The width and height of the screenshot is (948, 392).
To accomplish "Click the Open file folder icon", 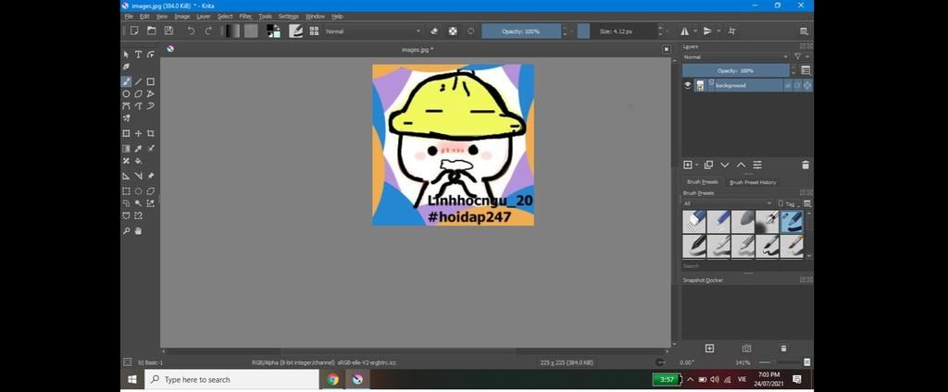I will 152,31.
